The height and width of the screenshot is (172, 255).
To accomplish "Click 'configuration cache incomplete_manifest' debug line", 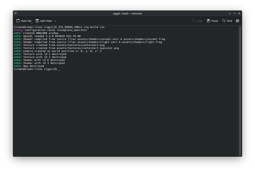I will click(56, 30).
